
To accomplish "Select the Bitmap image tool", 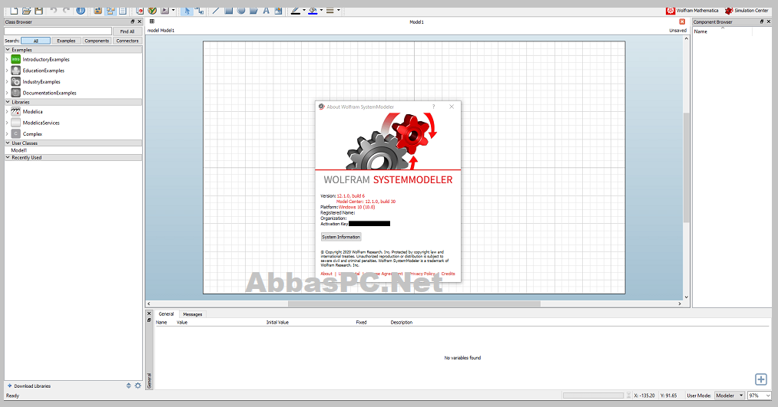I will (278, 11).
